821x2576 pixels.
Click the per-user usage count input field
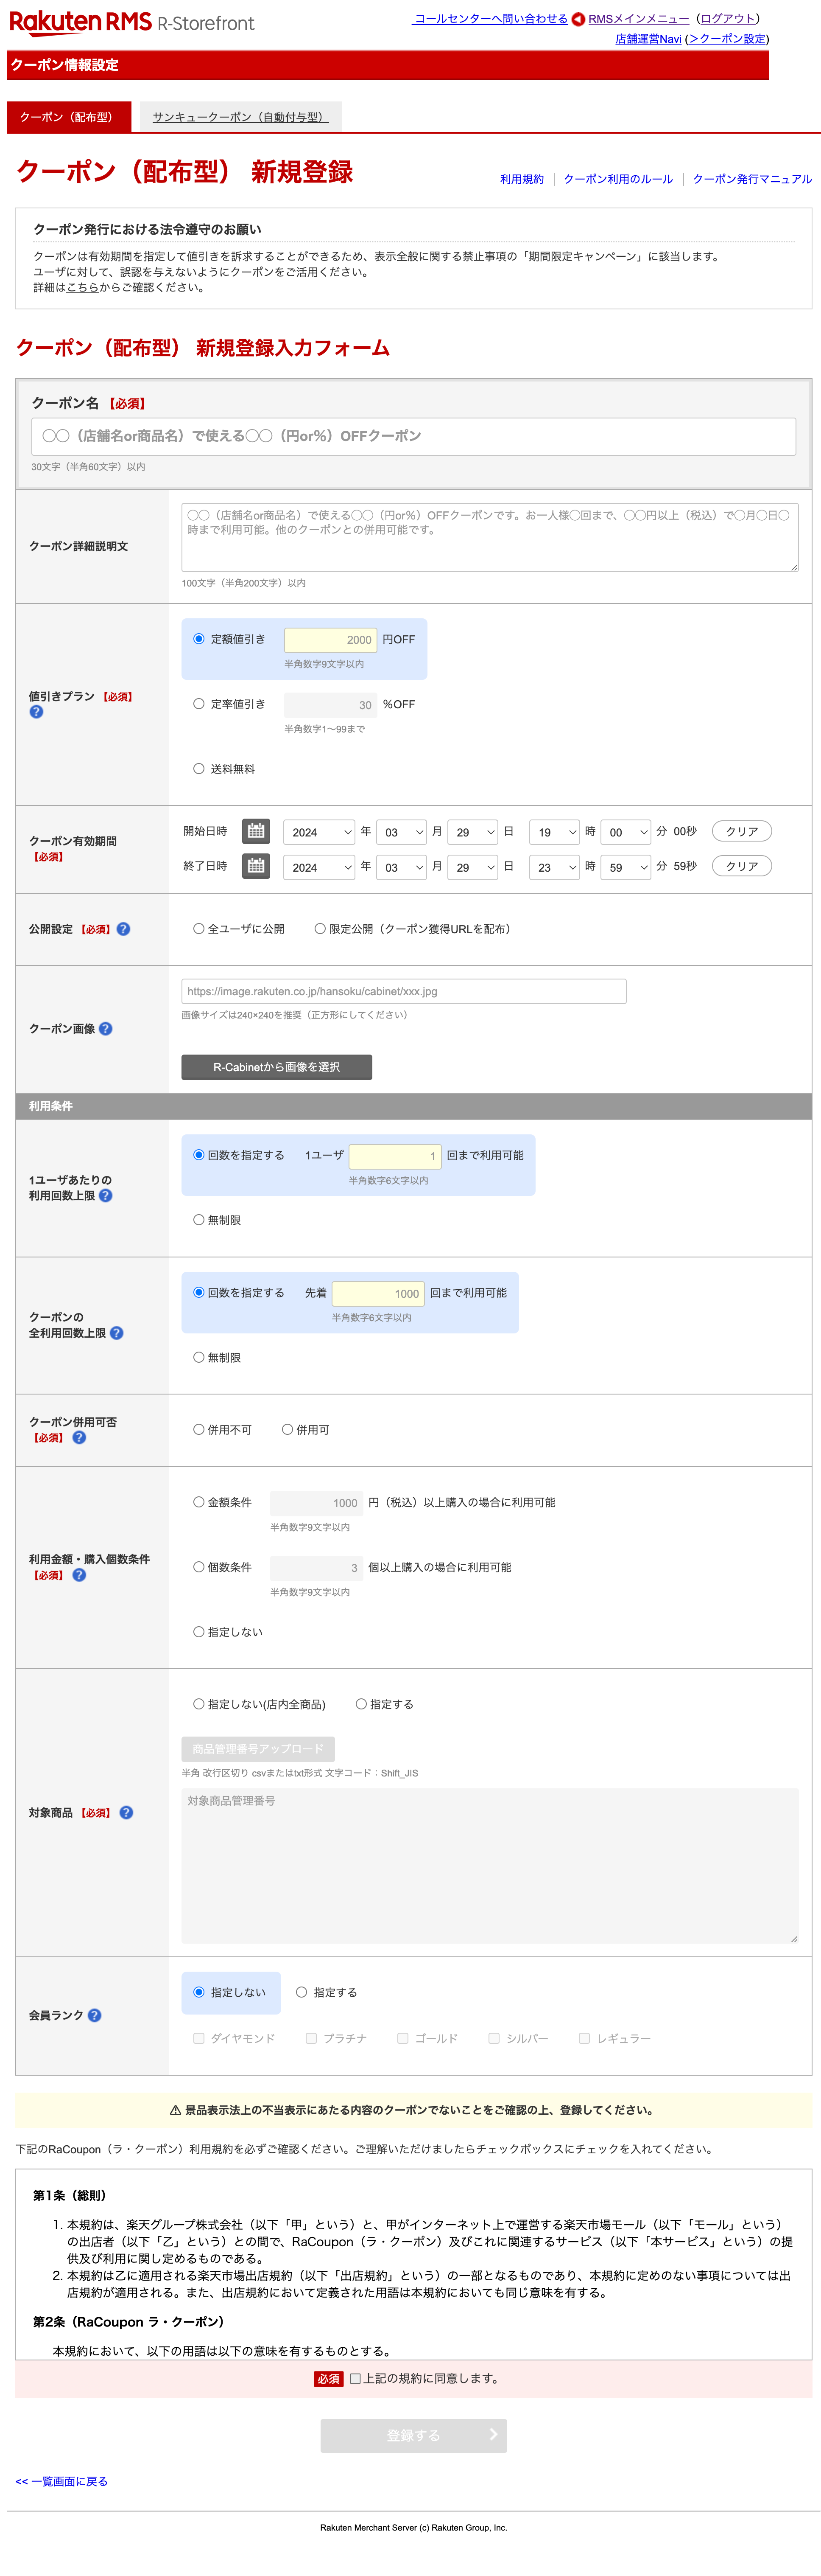pos(396,1156)
